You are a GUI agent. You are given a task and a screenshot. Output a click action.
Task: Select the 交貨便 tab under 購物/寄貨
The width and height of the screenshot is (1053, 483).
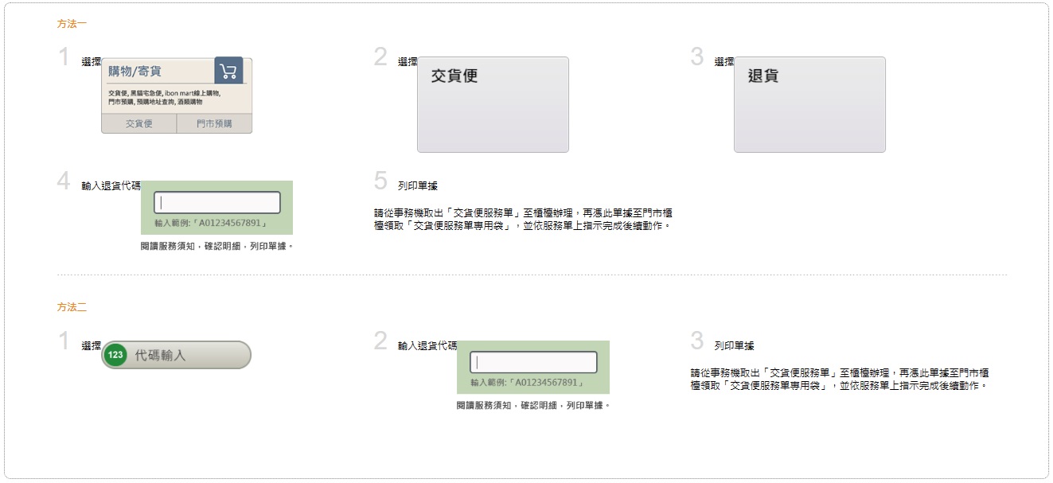click(x=138, y=123)
